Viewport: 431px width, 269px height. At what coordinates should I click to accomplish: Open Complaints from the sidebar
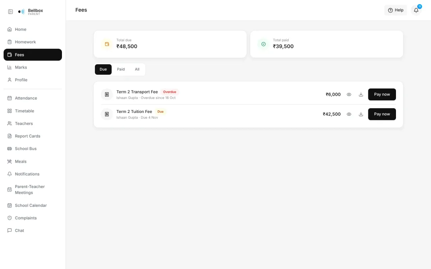click(x=33, y=218)
